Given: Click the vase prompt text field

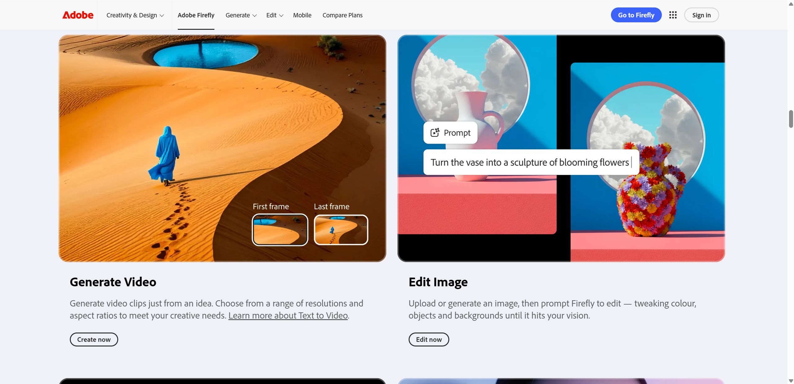Looking at the screenshot, I should [x=531, y=162].
